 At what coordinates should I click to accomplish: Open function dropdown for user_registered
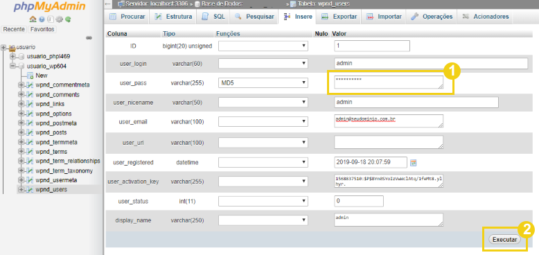click(263, 162)
